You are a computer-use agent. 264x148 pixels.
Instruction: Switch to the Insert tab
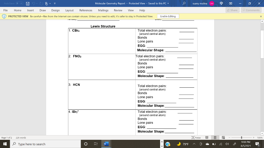[30, 10]
